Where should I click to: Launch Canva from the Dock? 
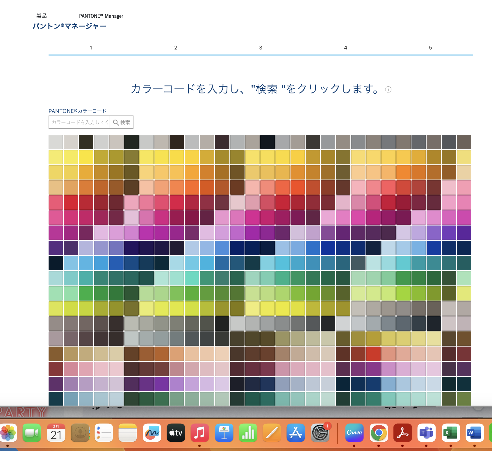point(354,433)
